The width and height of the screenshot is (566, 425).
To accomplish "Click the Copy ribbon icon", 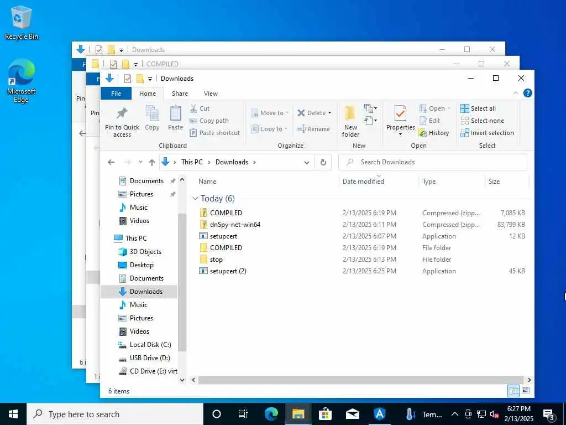I will pyautogui.click(x=152, y=113).
